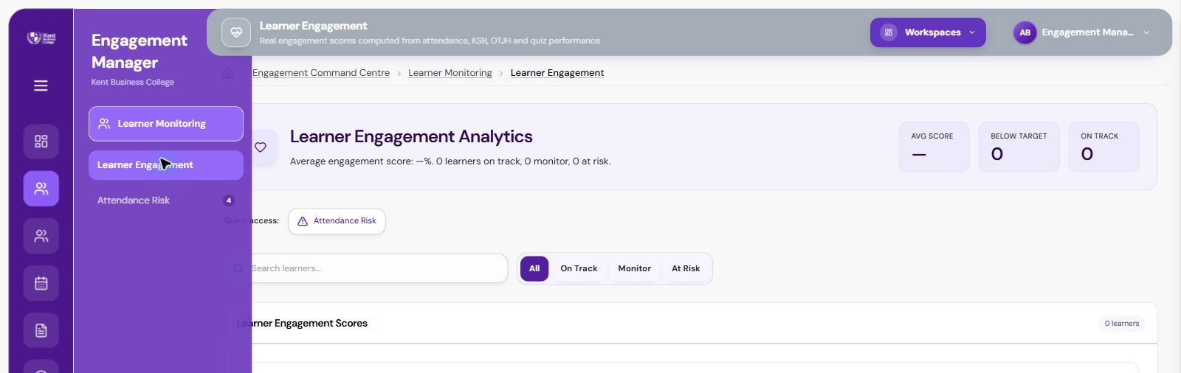Open the Learner Engagement menu item

pos(166,165)
